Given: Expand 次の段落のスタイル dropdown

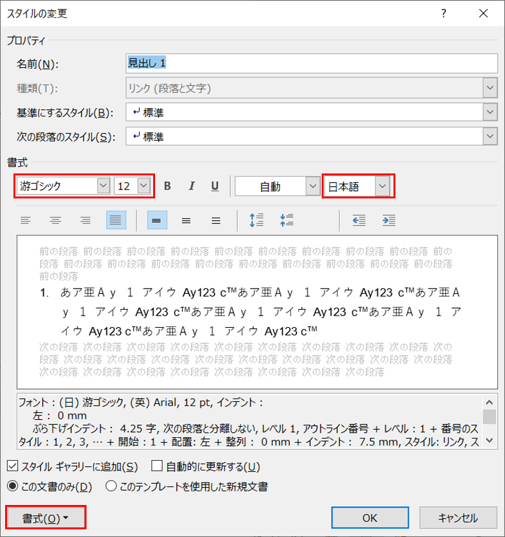Looking at the screenshot, I should (x=490, y=136).
